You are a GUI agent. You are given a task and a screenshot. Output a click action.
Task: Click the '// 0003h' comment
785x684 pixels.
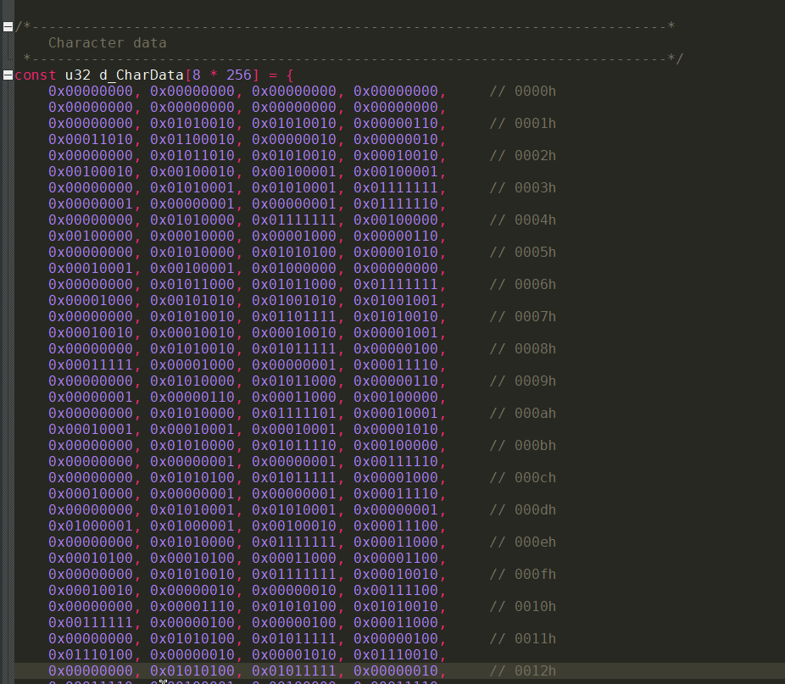tap(523, 188)
